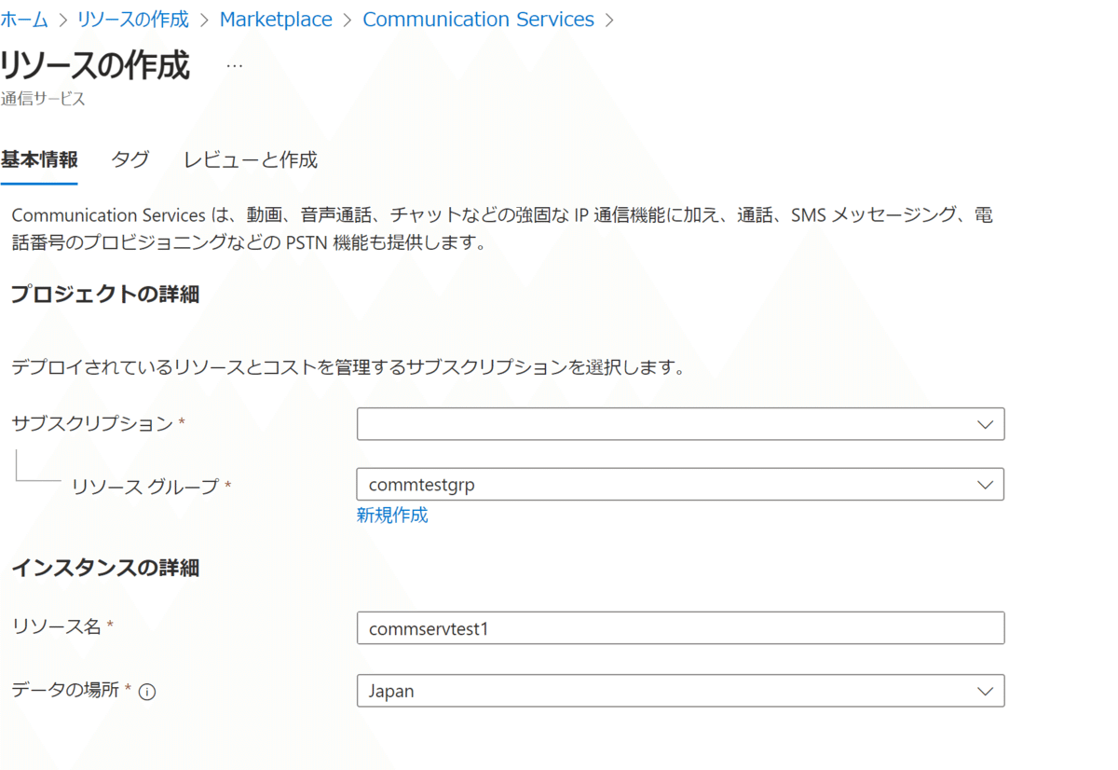Open the リソース グループ dropdown showing commtestgrp
This screenshot has height=770, width=1118.
pyautogui.click(x=680, y=485)
